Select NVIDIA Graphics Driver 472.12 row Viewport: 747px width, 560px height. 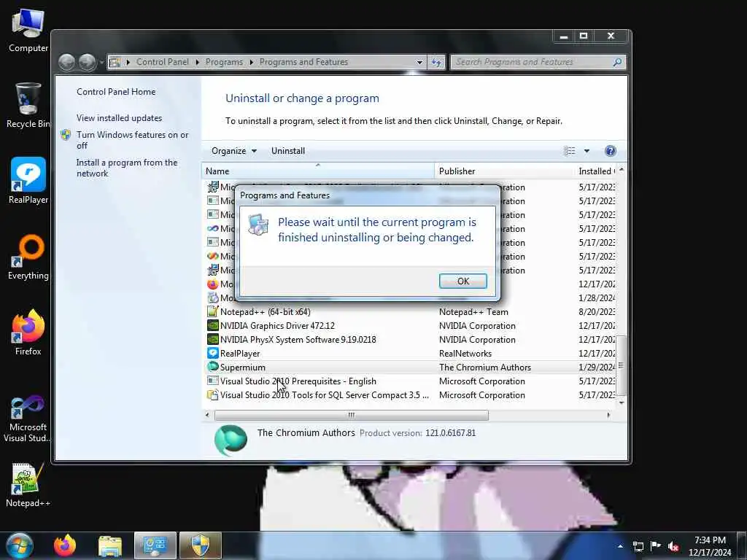tap(410, 326)
